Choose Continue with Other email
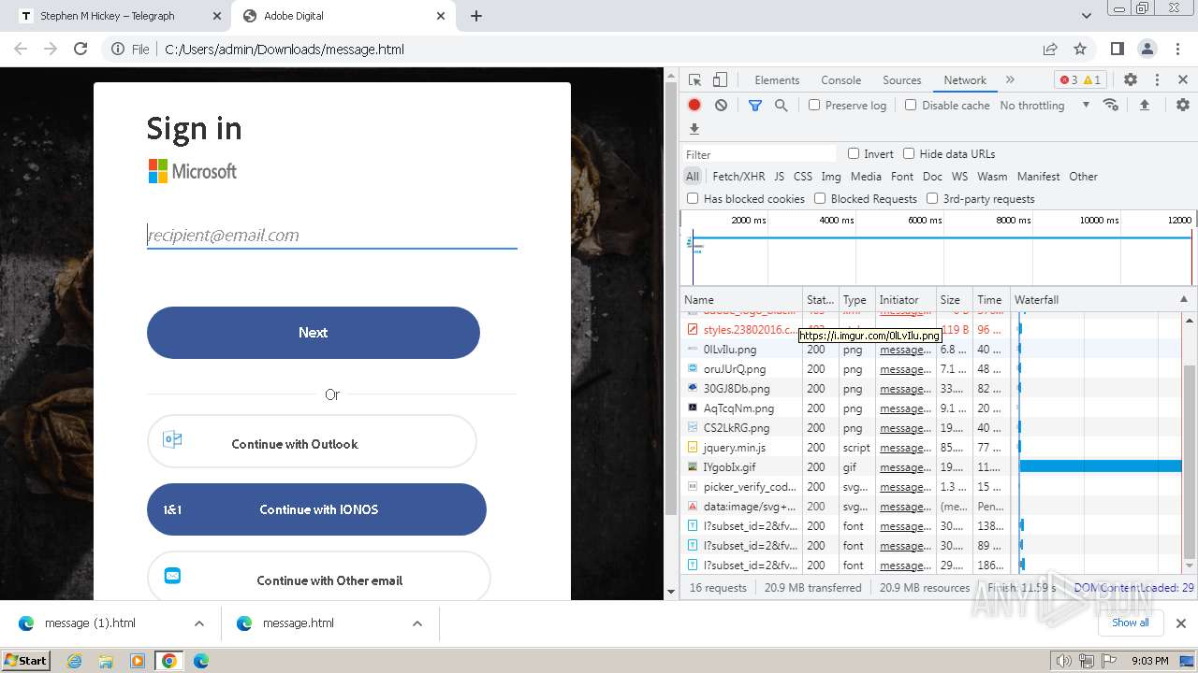1198x673 pixels. (318, 576)
